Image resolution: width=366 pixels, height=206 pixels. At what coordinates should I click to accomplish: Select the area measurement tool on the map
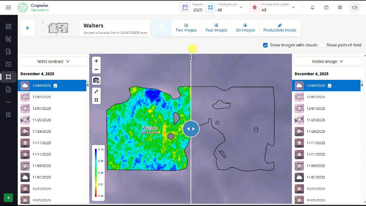point(96,100)
